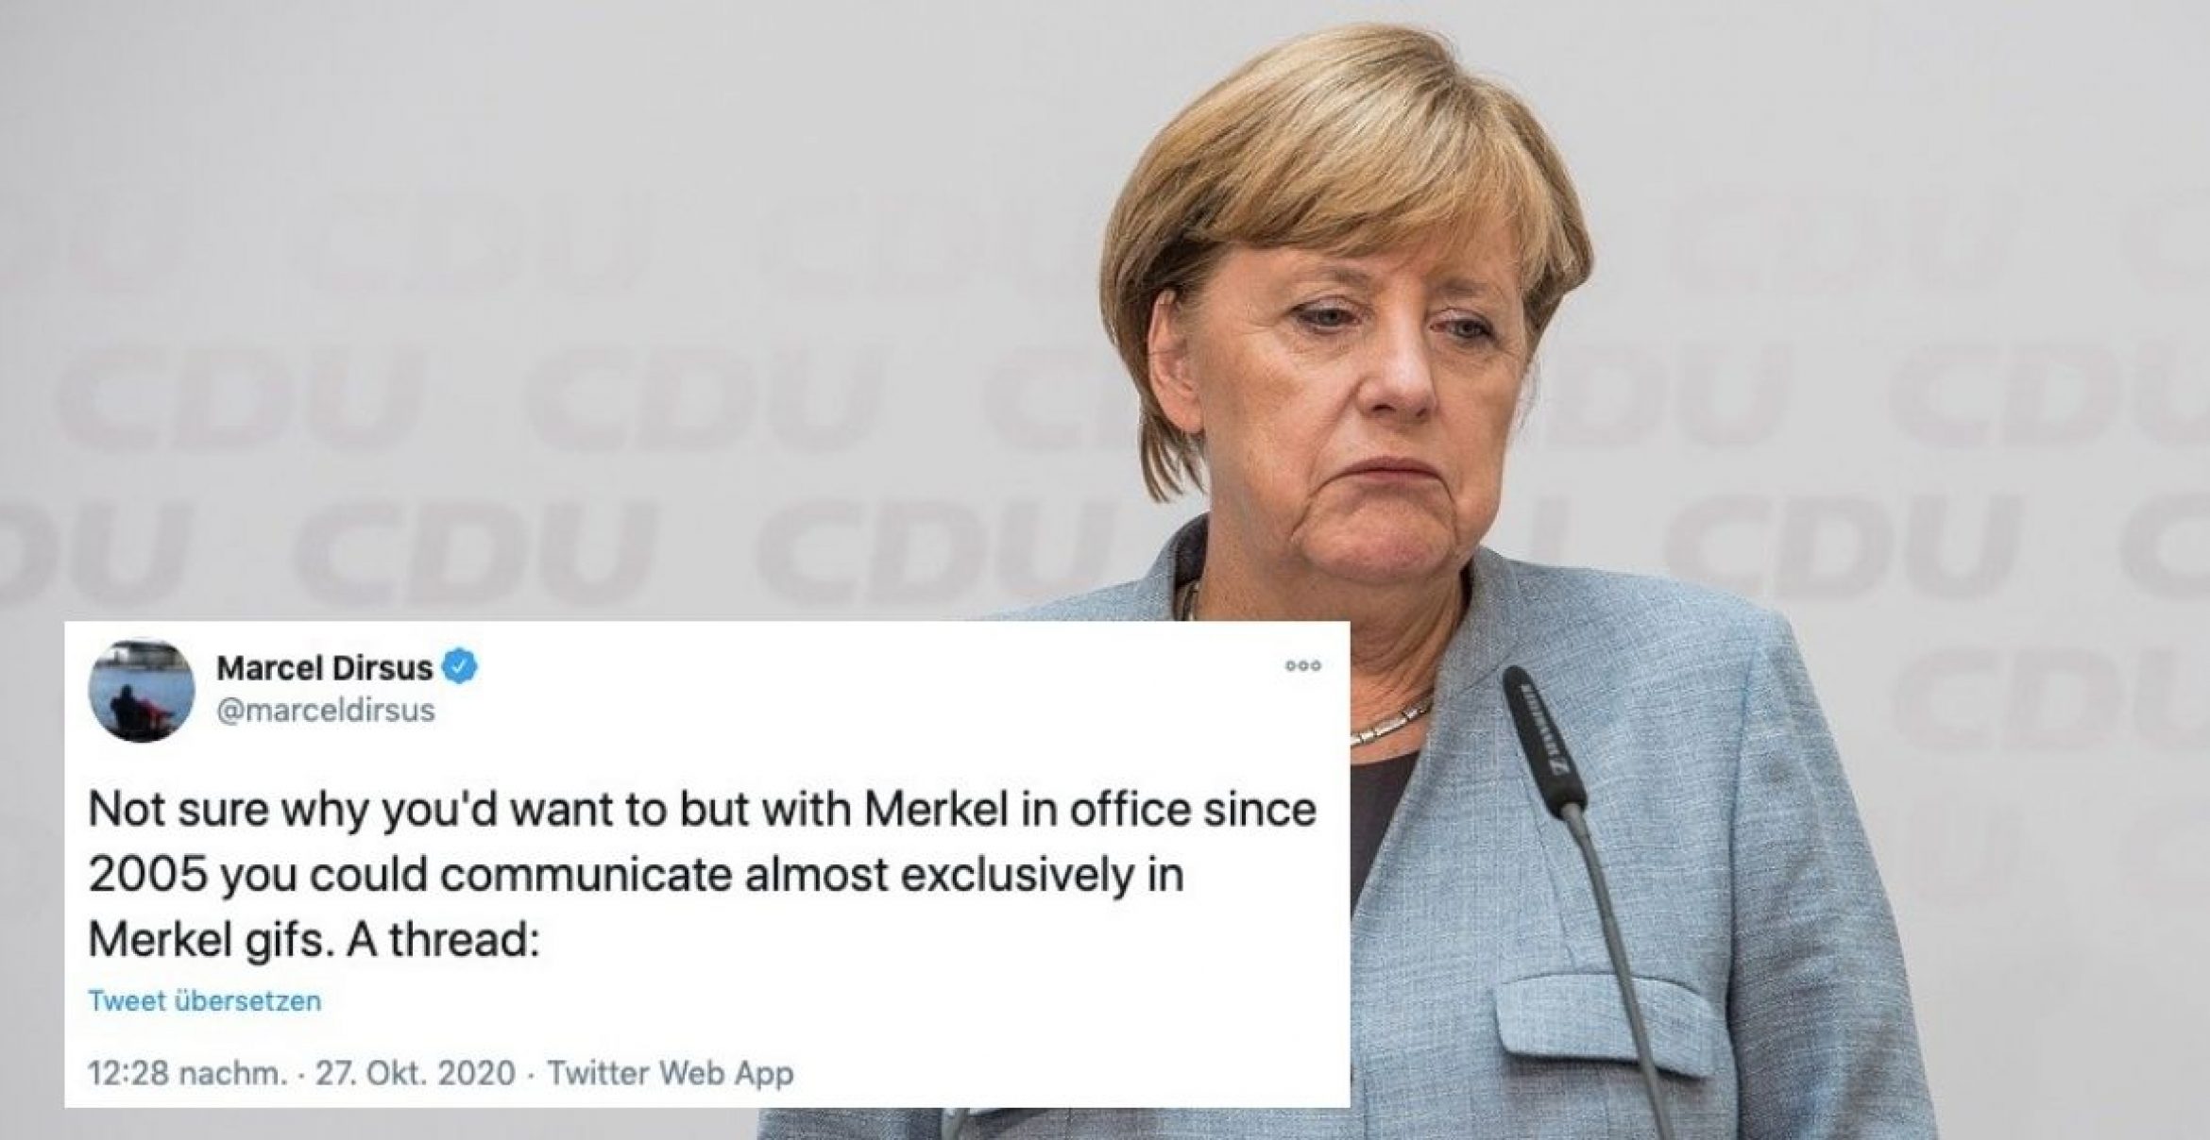Click the tweet's first line starting 'Not sure'

[701, 811]
